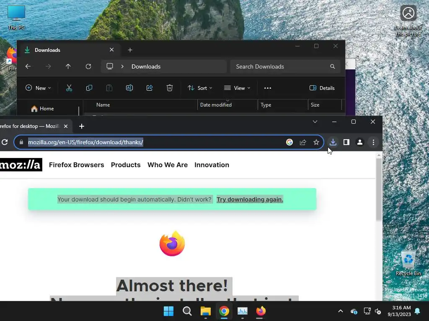Screen dimensions: 429x321
Task: Open the Sort dropdown in File Explorer
Action: [x=200, y=88]
